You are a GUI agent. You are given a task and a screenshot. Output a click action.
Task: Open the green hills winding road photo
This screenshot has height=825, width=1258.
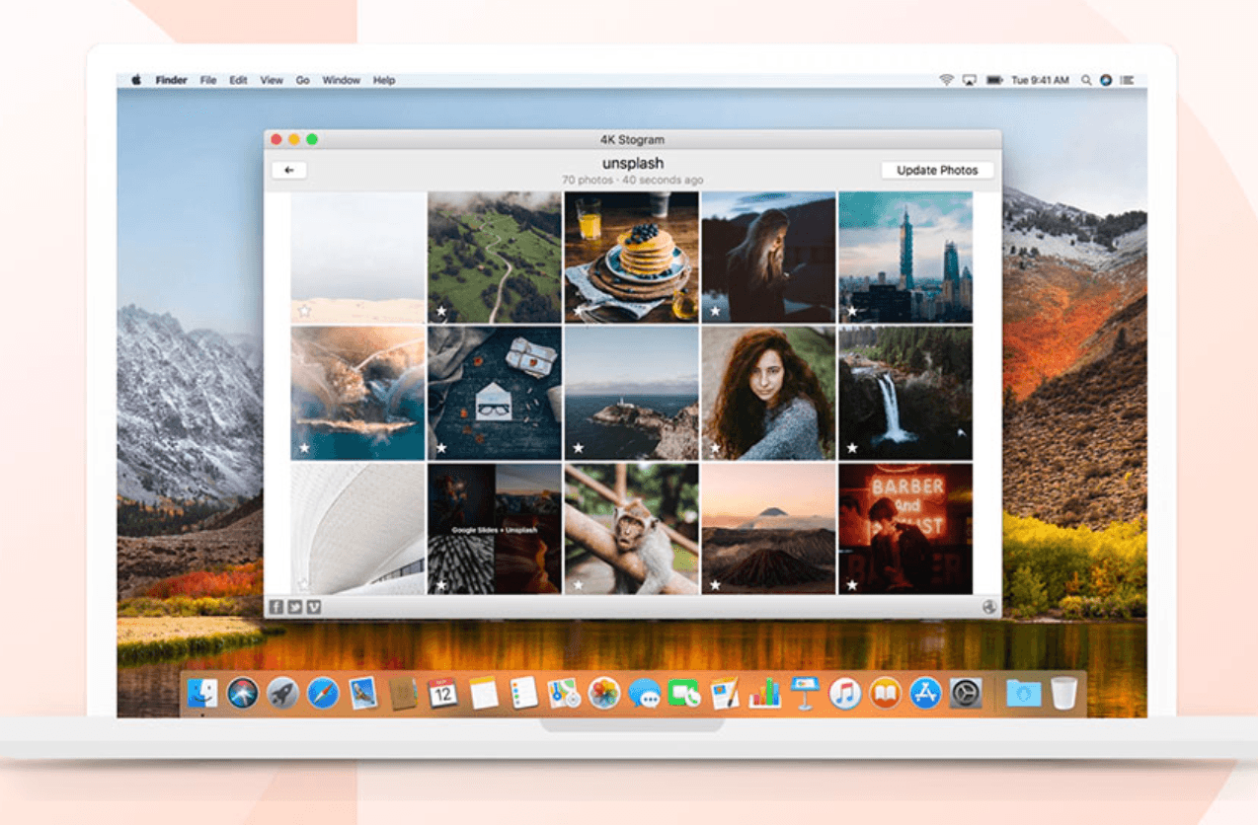pyautogui.click(x=495, y=257)
